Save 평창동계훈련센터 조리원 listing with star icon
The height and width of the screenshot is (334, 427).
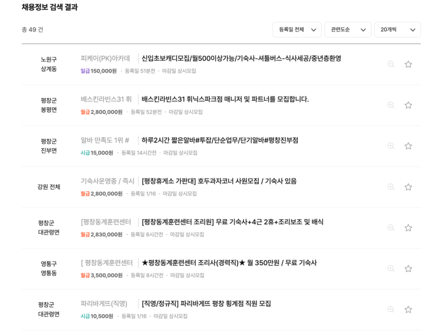(x=408, y=228)
